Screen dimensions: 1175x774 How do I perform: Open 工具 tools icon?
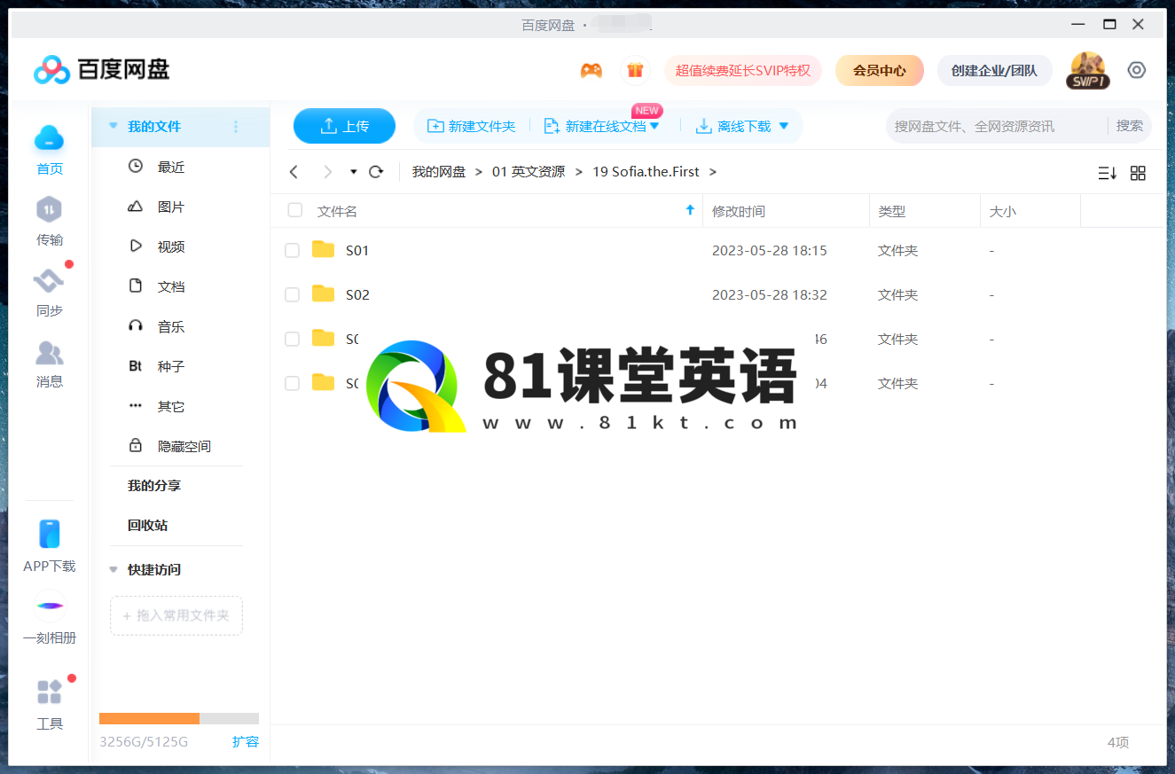(50, 692)
